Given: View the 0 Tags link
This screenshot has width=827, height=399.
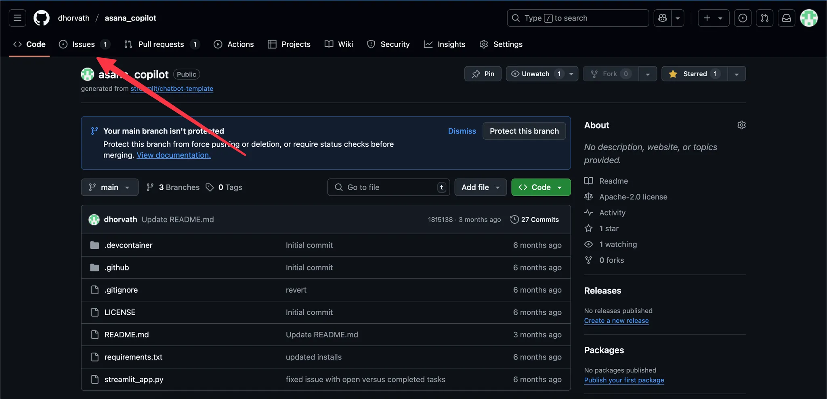Looking at the screenshot, I should click(224, 187).
